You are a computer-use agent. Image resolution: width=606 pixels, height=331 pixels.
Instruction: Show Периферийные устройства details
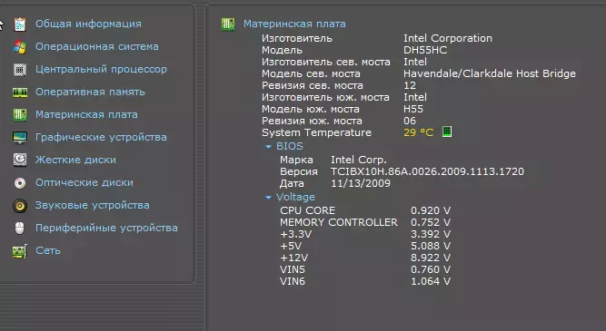coord(106,228)
